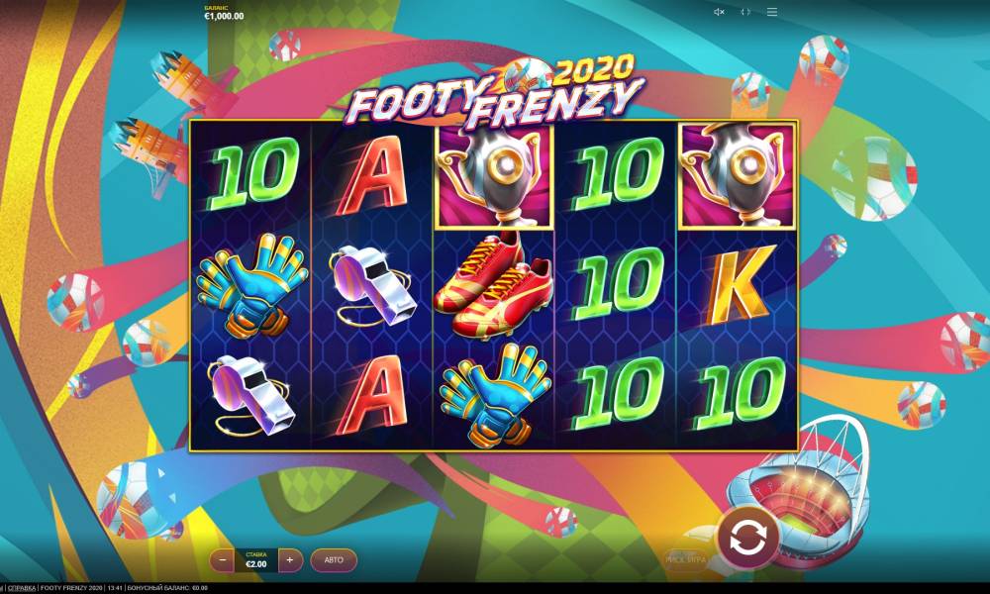Click the €1,000.00 balance display
Image resolution: width=990 pixels, height=594 pixels.
224,13
